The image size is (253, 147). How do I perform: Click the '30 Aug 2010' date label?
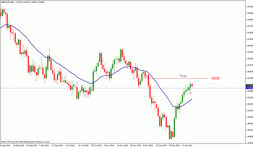pyautogui.click(x=32, y=145)
